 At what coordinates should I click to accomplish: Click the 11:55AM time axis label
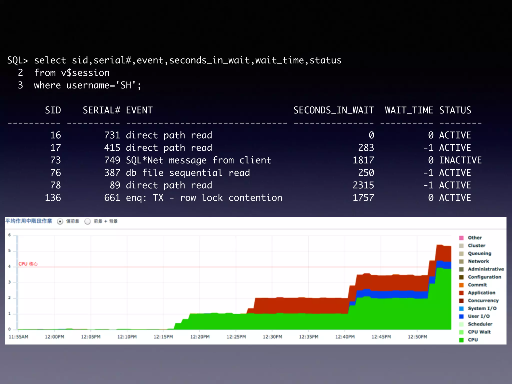click(x=18, y=337)
